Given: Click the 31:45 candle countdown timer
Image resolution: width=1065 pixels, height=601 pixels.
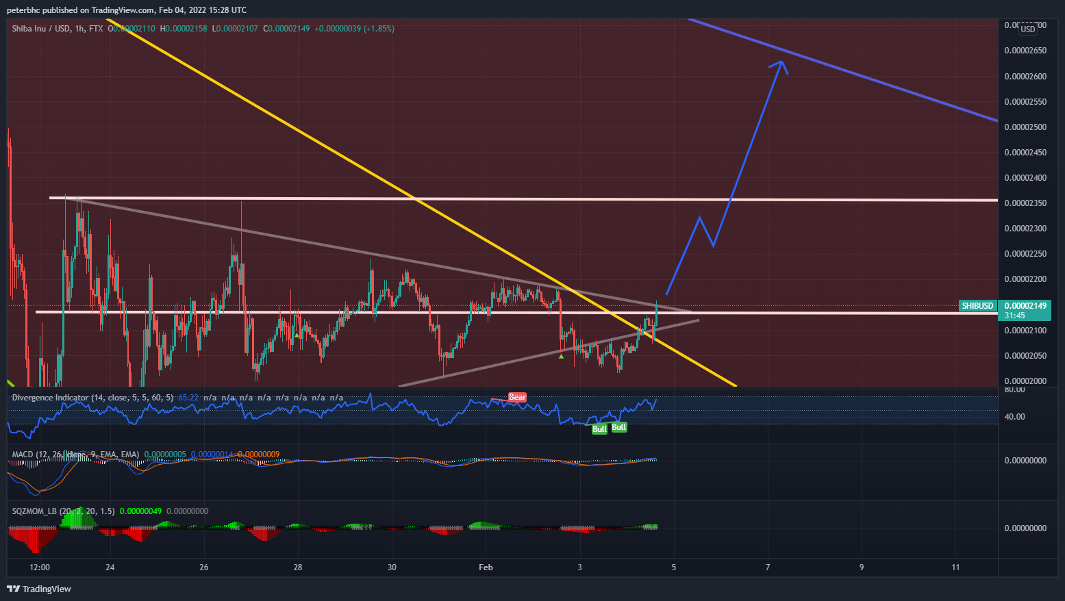Looking at the screenshot, I should [1015, 316].
